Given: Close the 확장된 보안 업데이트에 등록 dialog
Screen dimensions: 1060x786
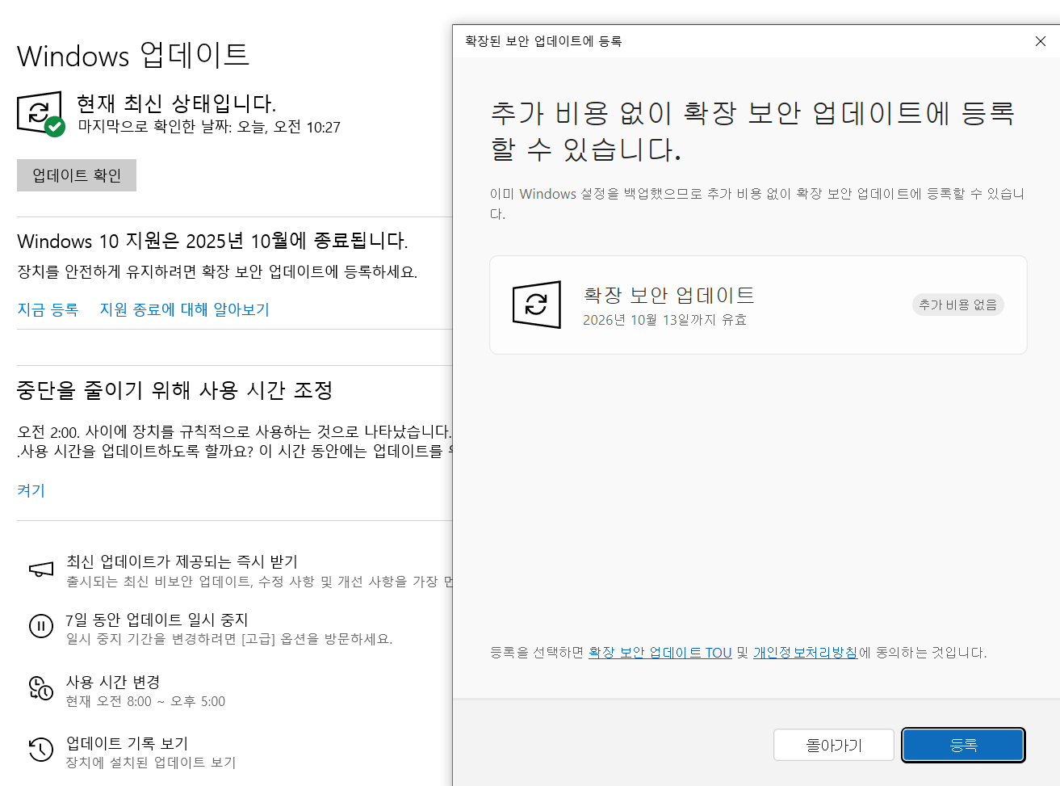Looking at the screenshot, I should point(1041,41).
